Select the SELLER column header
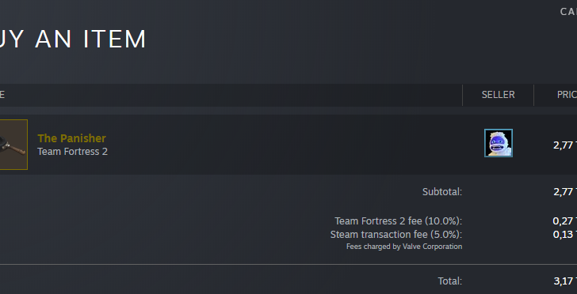Image resolution: width=577 pixels, height=294 pixels. pyautogui.click(x=498, y=95)
